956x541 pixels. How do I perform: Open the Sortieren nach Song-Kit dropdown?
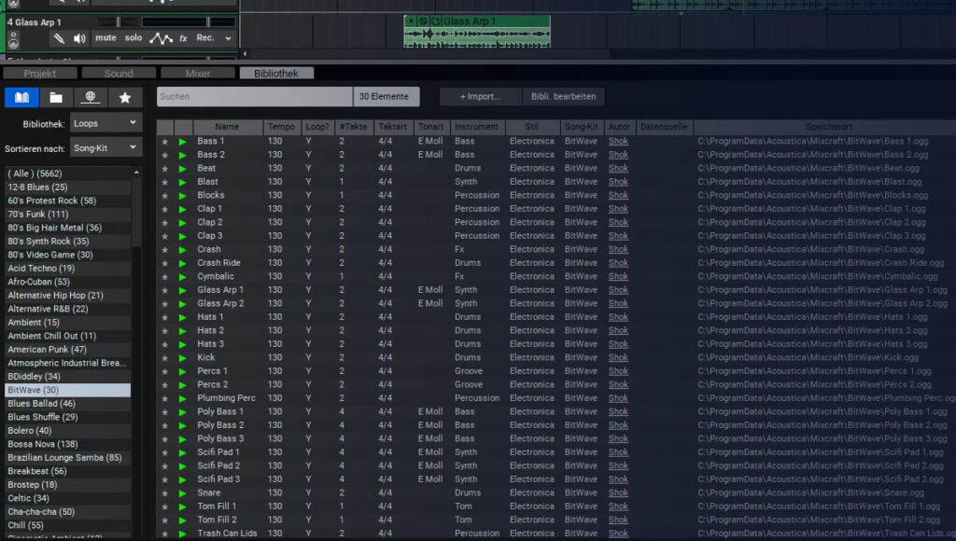pyautogui.click(x=105, y=146)
